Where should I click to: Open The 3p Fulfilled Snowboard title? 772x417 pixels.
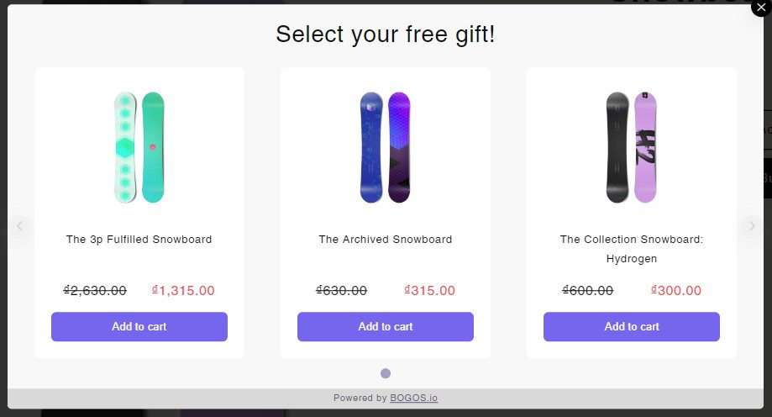[139, 240]
